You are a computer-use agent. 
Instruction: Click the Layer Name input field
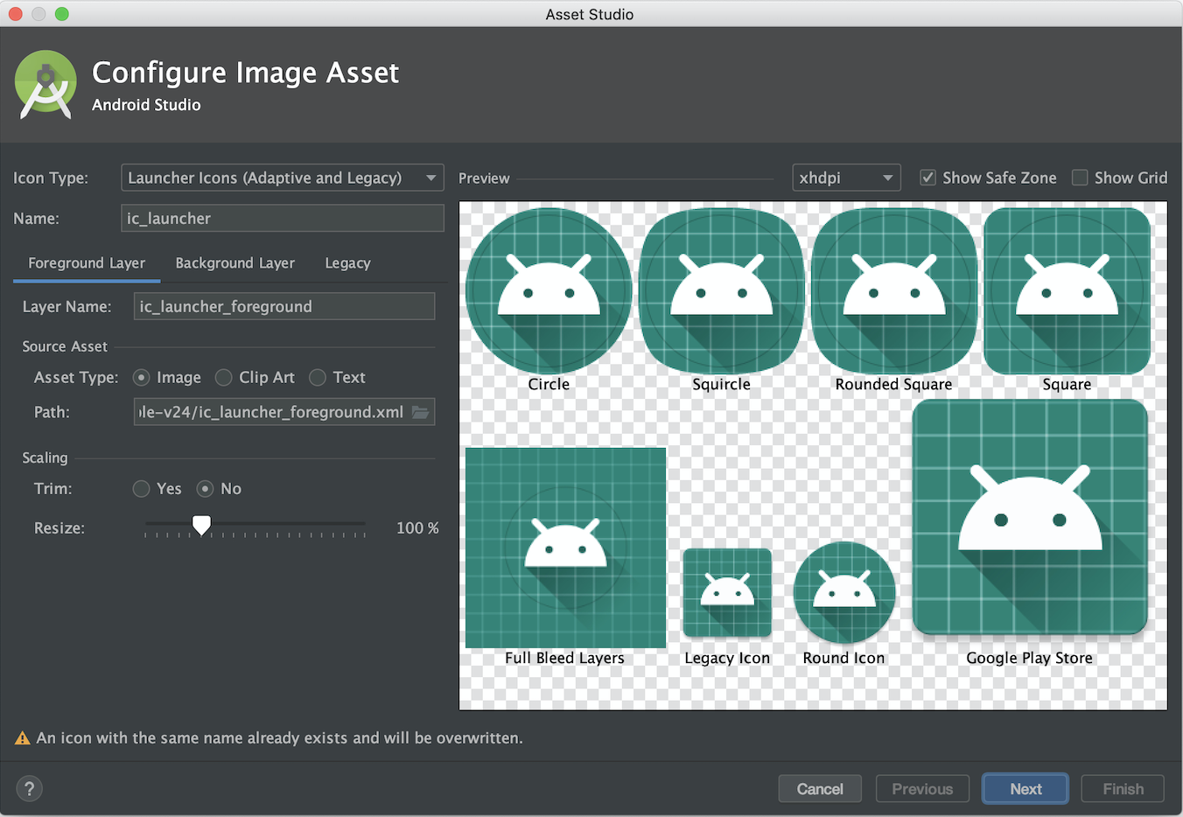[x=284, y=306]
